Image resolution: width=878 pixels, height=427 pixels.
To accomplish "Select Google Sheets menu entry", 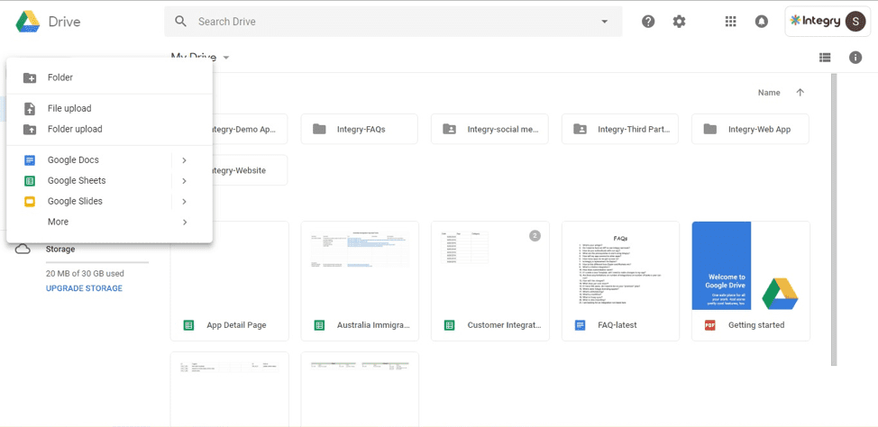I will click(109, 181).
